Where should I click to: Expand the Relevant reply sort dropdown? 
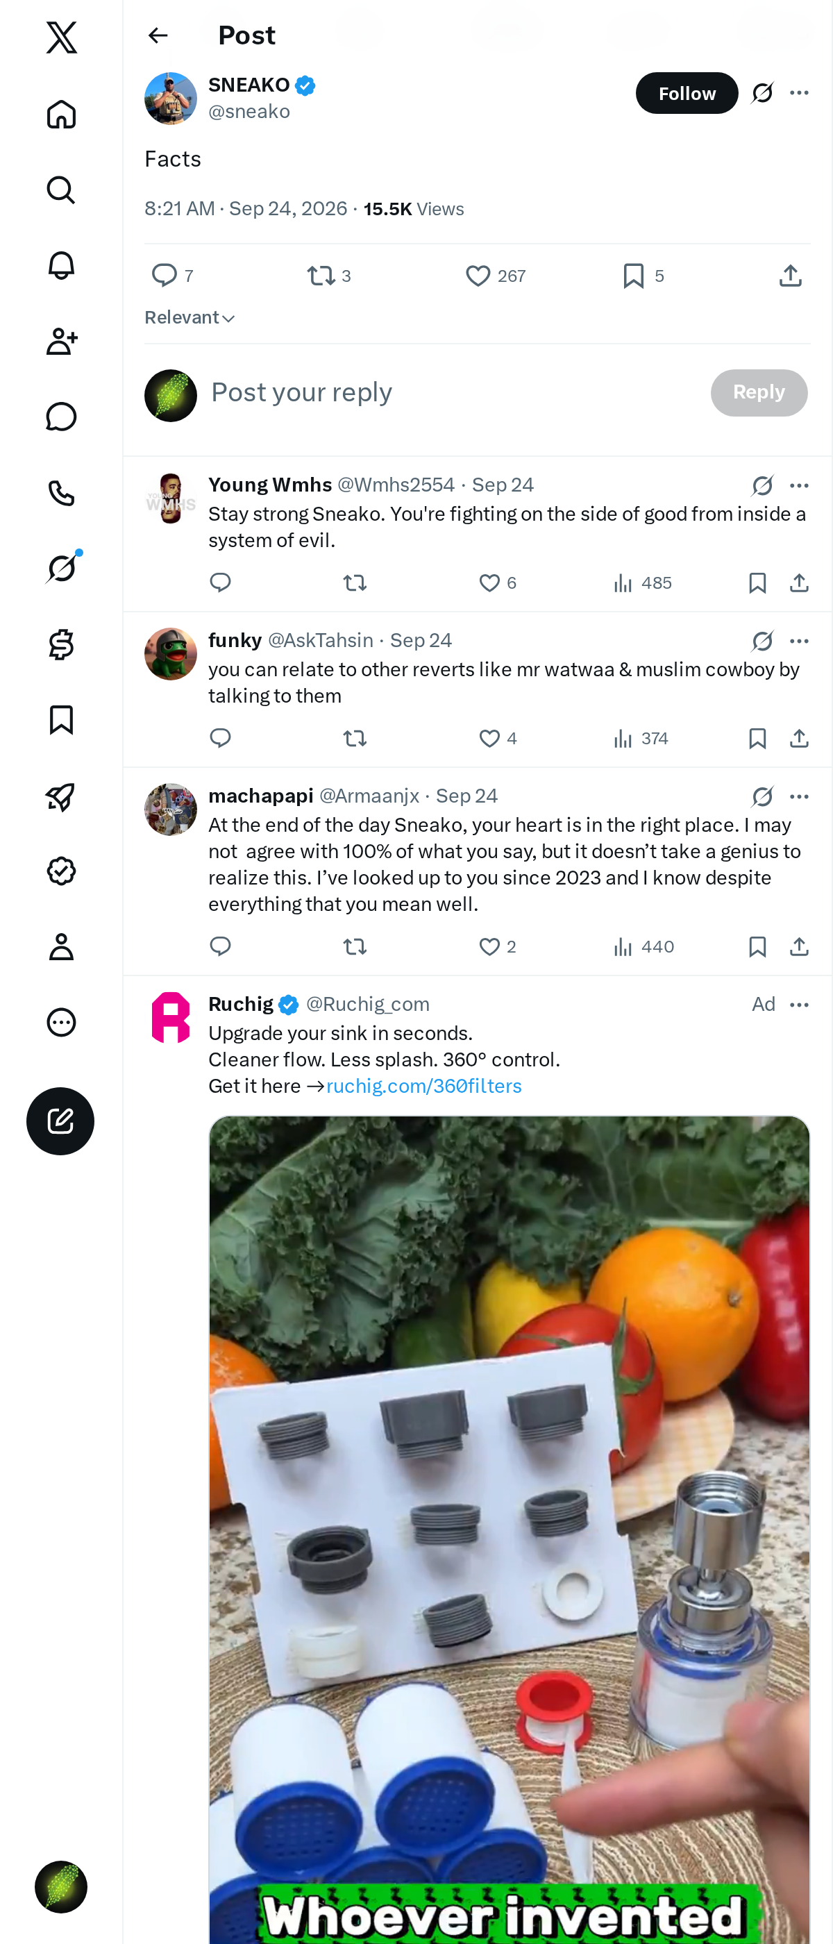190,318
